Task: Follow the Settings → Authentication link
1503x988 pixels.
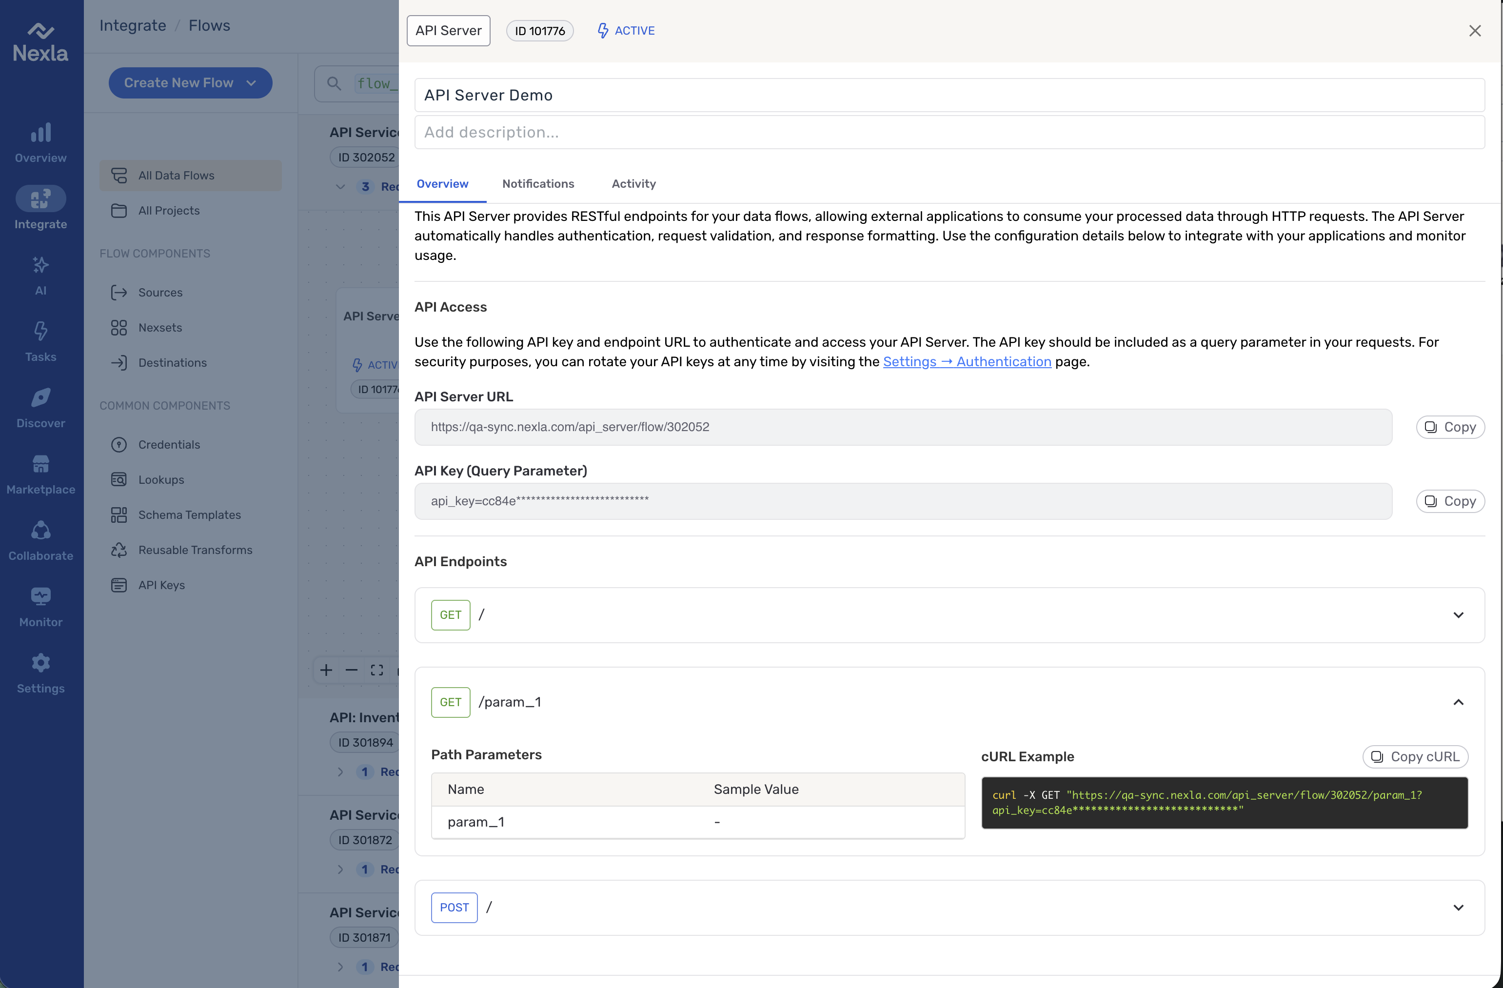Action: click(966, 362)
